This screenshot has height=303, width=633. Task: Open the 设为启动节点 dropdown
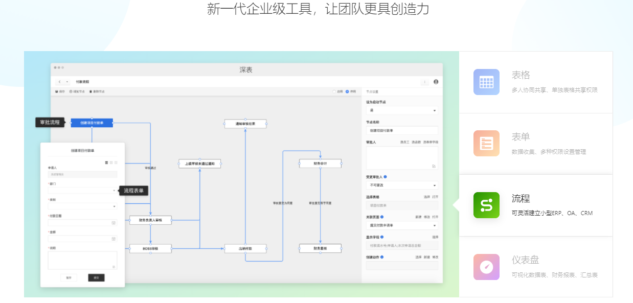[x=402, y=110]
